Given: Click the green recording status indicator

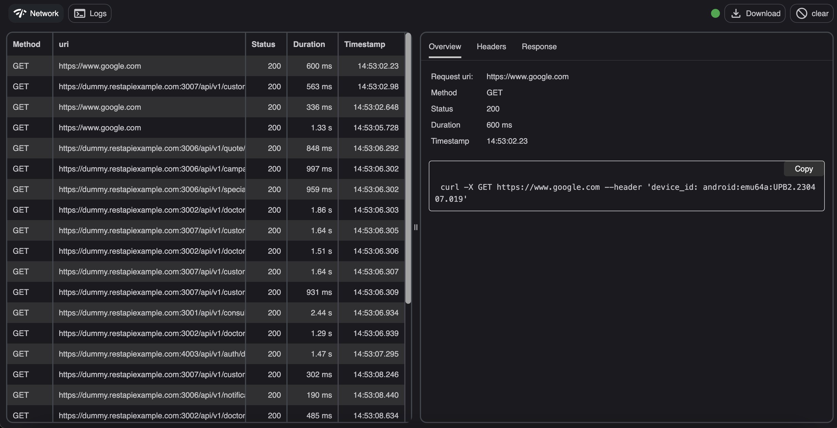Looking at the screenshot, I should (715, 13).
